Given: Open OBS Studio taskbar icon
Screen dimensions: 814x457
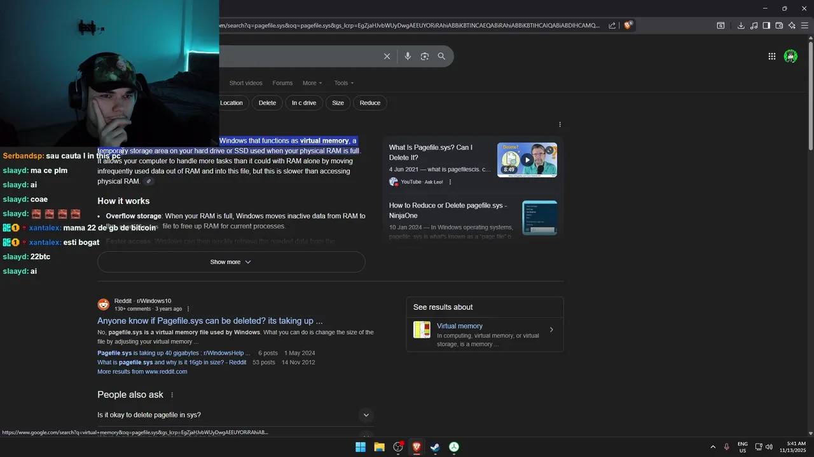Looking at the screenshot, I should (x=398, y=447).
